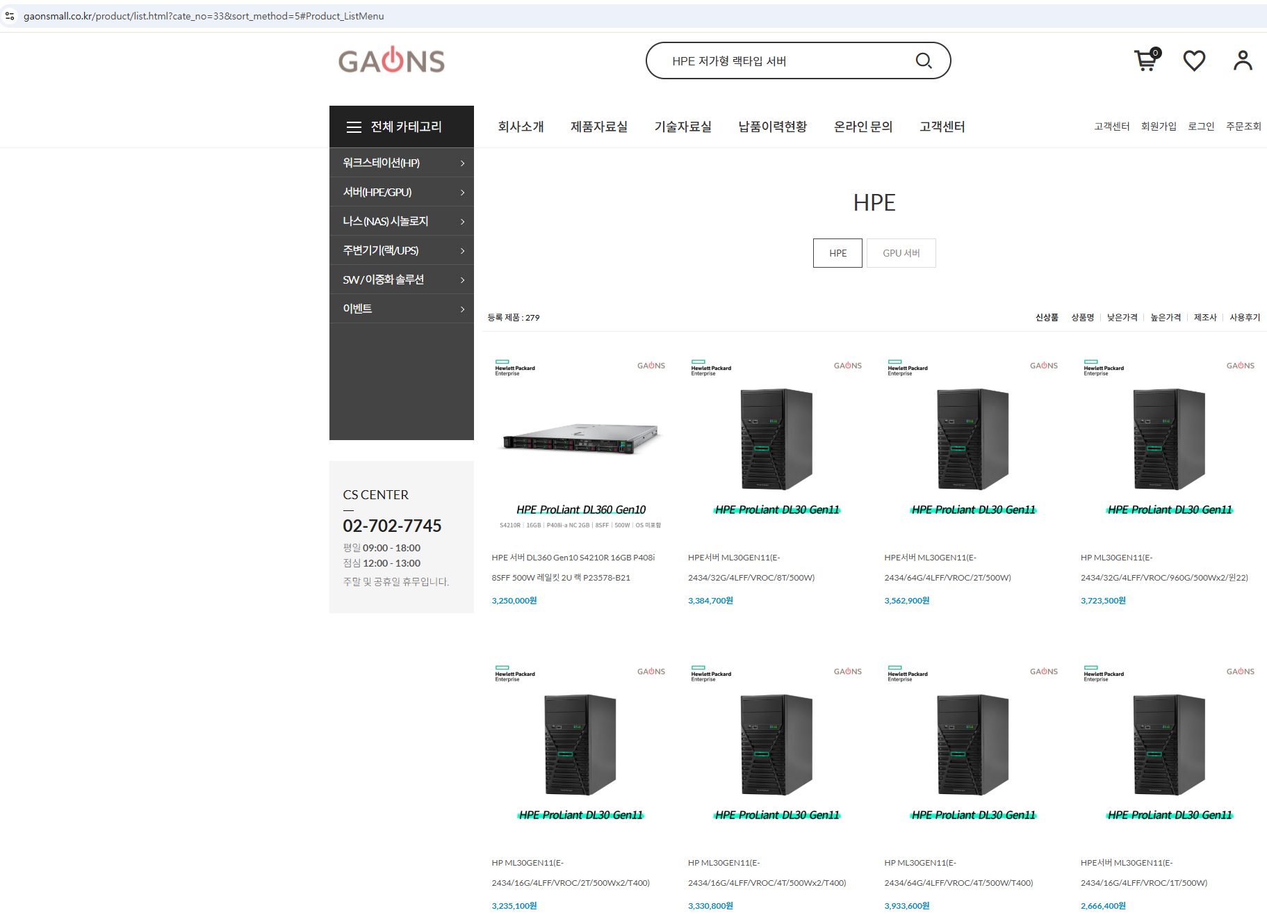
Task: Select the 워크스테이션(HP) category label
Action: [381, 163]
